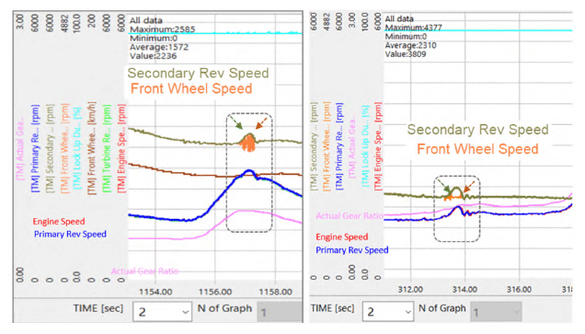The height and width of the screenshot is (334, 585).
Task: Click 'All data' heading in right graph
Action: (x=399, y=18)
